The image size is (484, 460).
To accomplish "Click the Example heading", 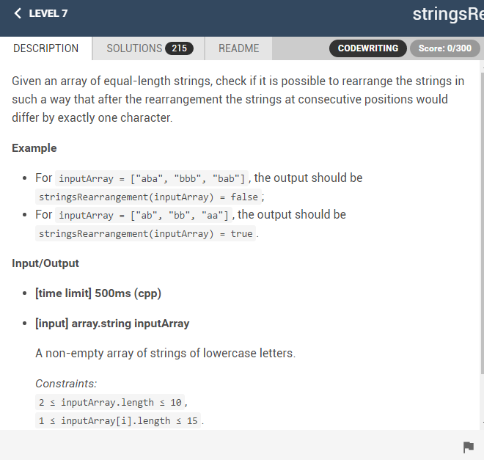I will pyautogui.click(x=34, y=148).
